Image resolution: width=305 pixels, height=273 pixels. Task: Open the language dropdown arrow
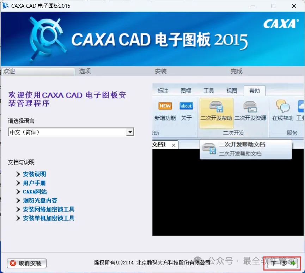[130, 132]
